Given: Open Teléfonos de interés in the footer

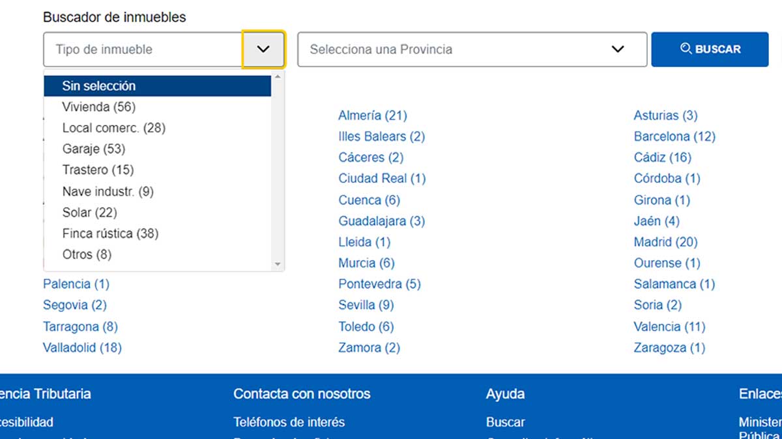Looking at the screenshot, I should click(x=289, y=422).
